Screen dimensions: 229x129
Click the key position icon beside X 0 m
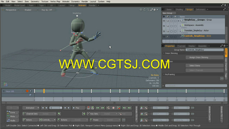[146, 108]
